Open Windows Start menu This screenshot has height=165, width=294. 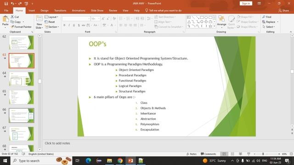tap(5, 161)
